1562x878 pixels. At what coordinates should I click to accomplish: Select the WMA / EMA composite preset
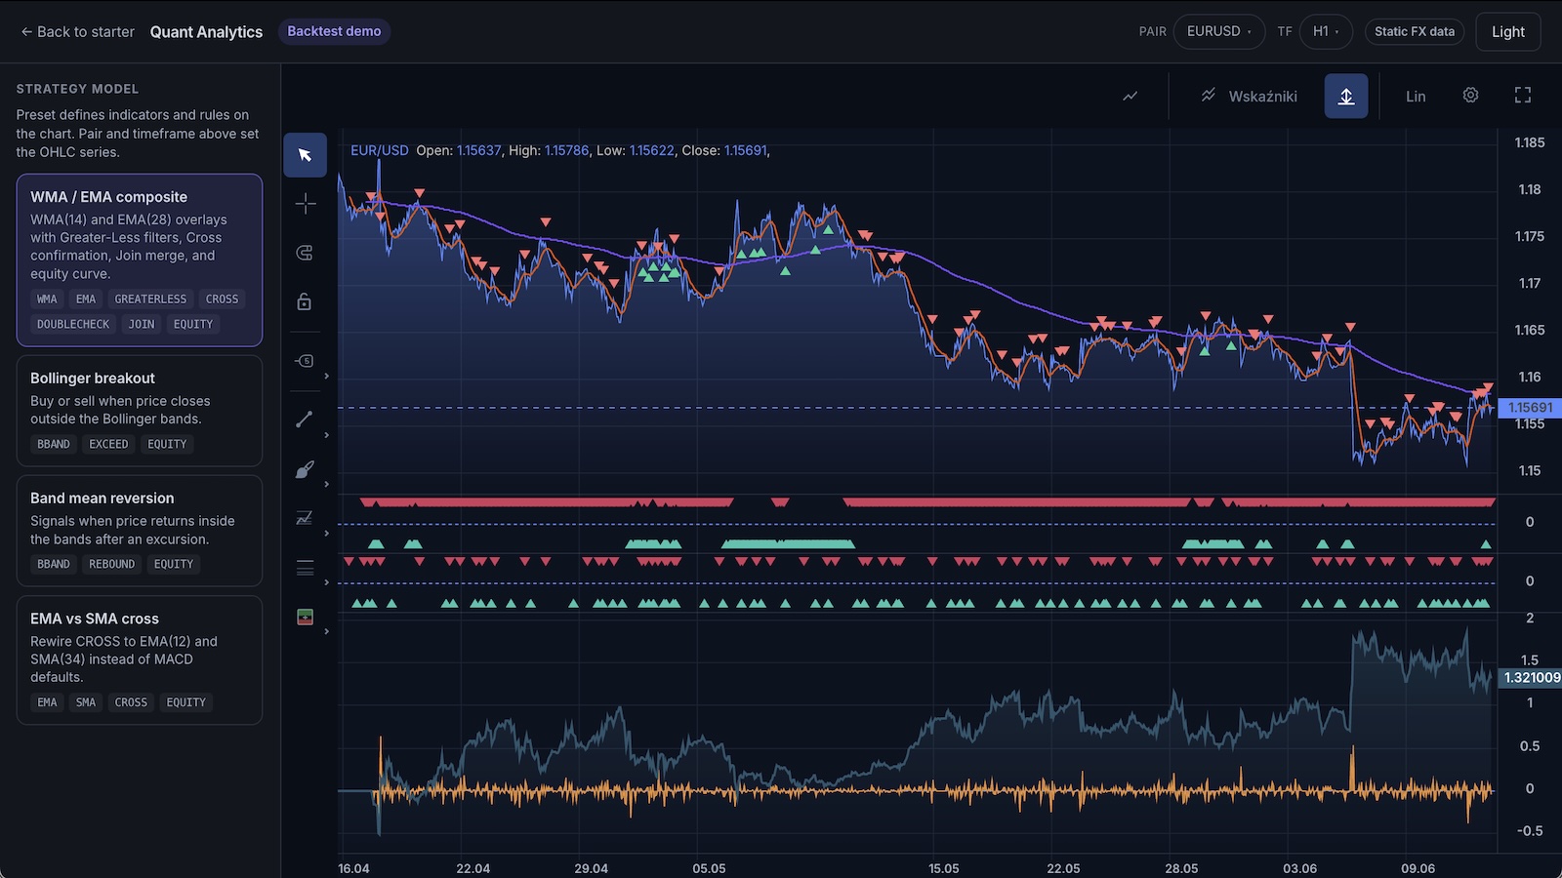[140, 260]
